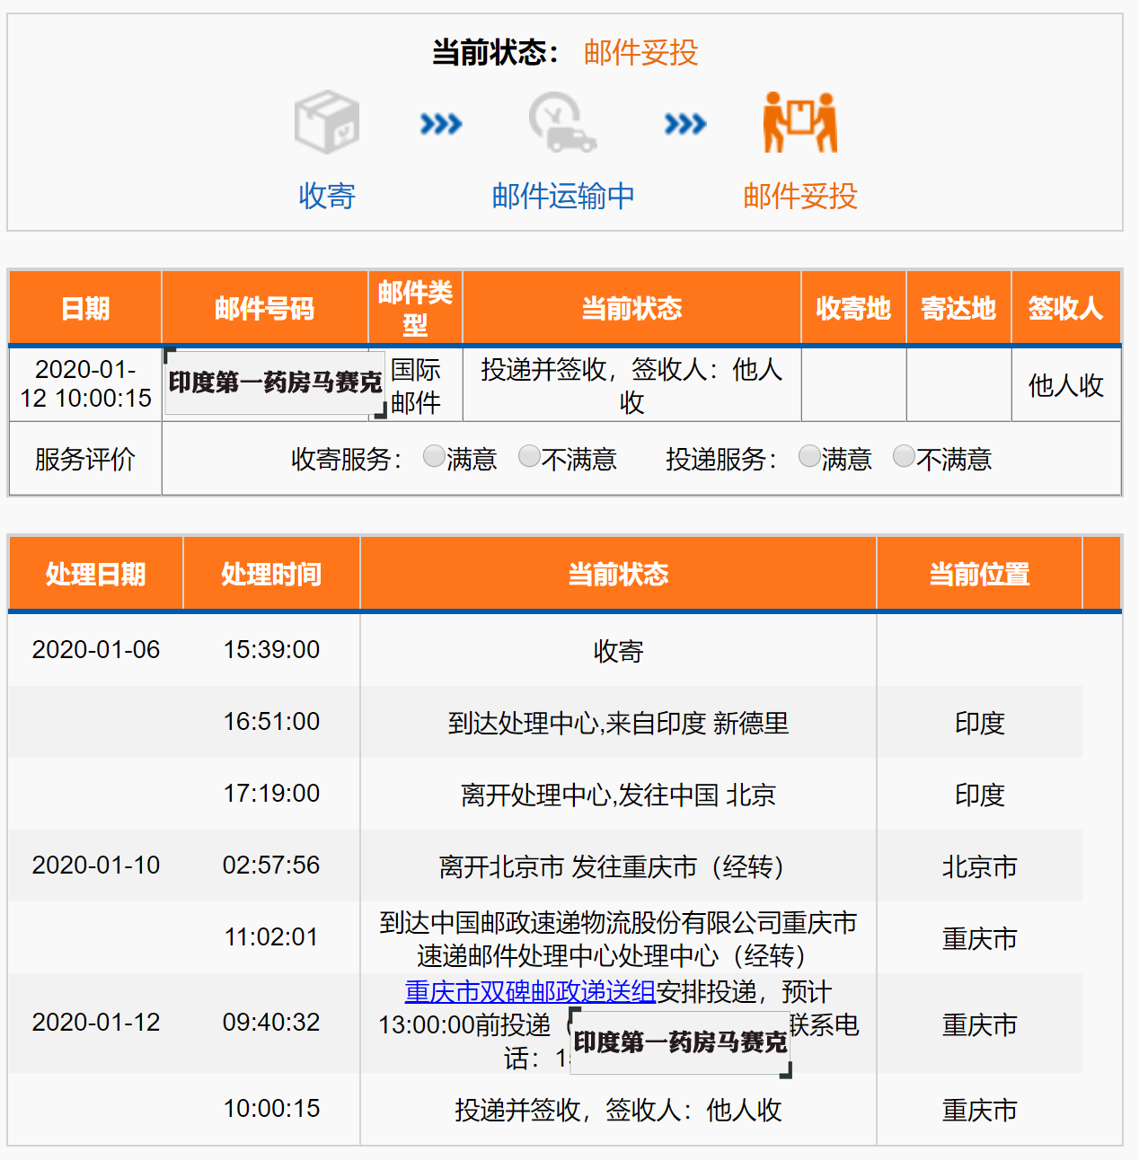Click the 日期 column header
1139x1160 pixels.
tap(84, 307)
